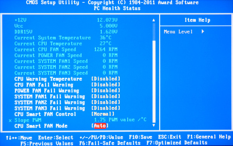Click the x marker beside Slope PWM
The height and width of the screenshot is (146, 233).
point(10,120)
